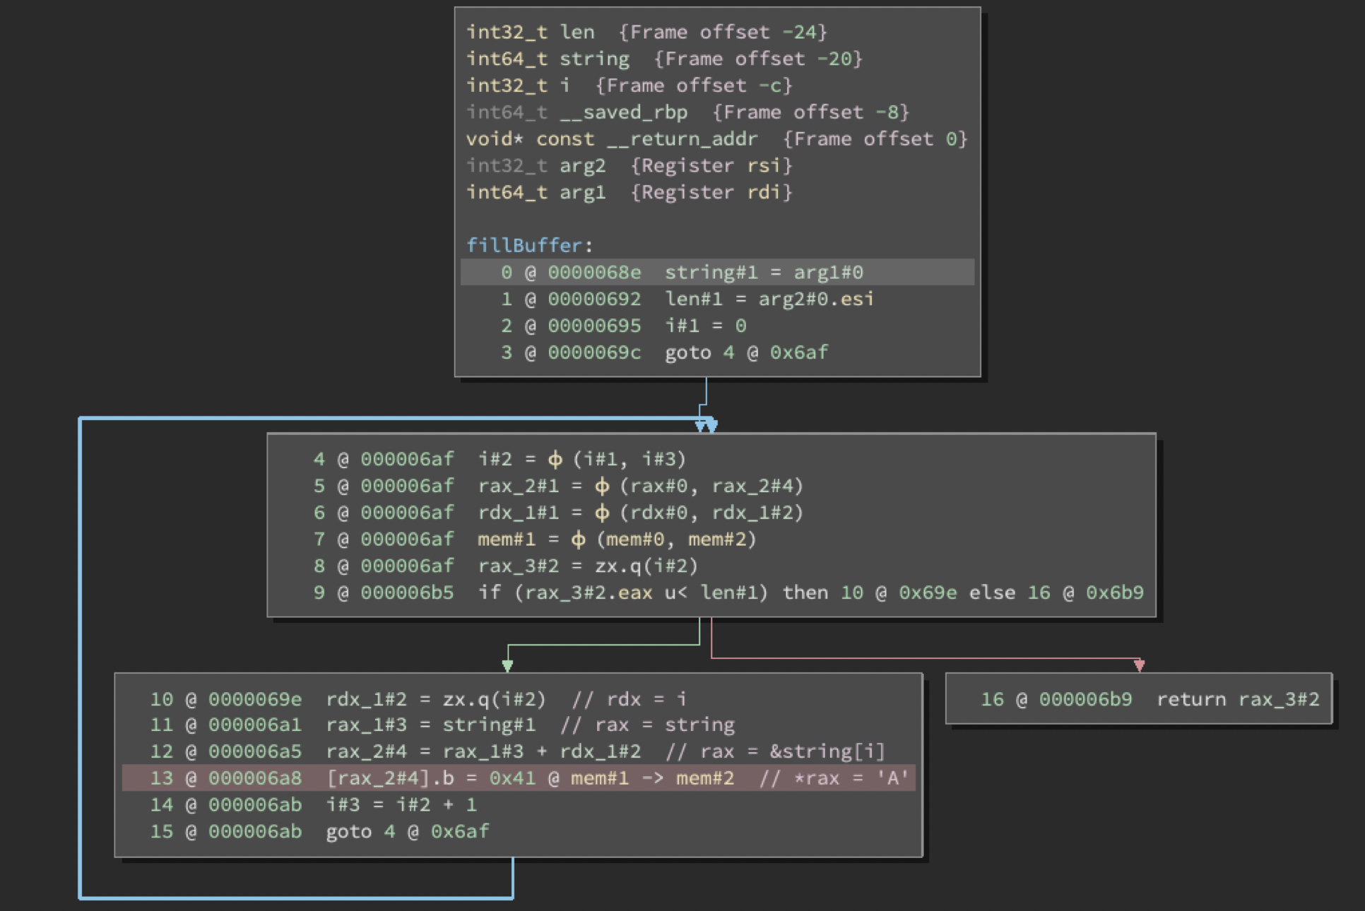The width and height of the screenshot is (1365, 911).
Task: Select the mem#1 phi instruction line 7
Action: 616,540
